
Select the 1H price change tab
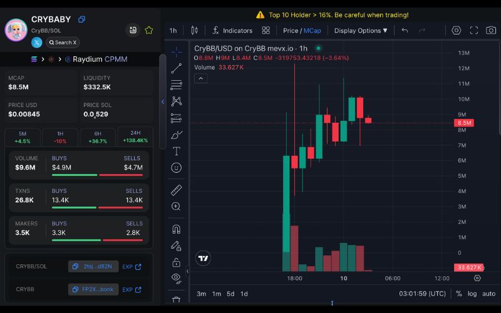pos(60,137)
